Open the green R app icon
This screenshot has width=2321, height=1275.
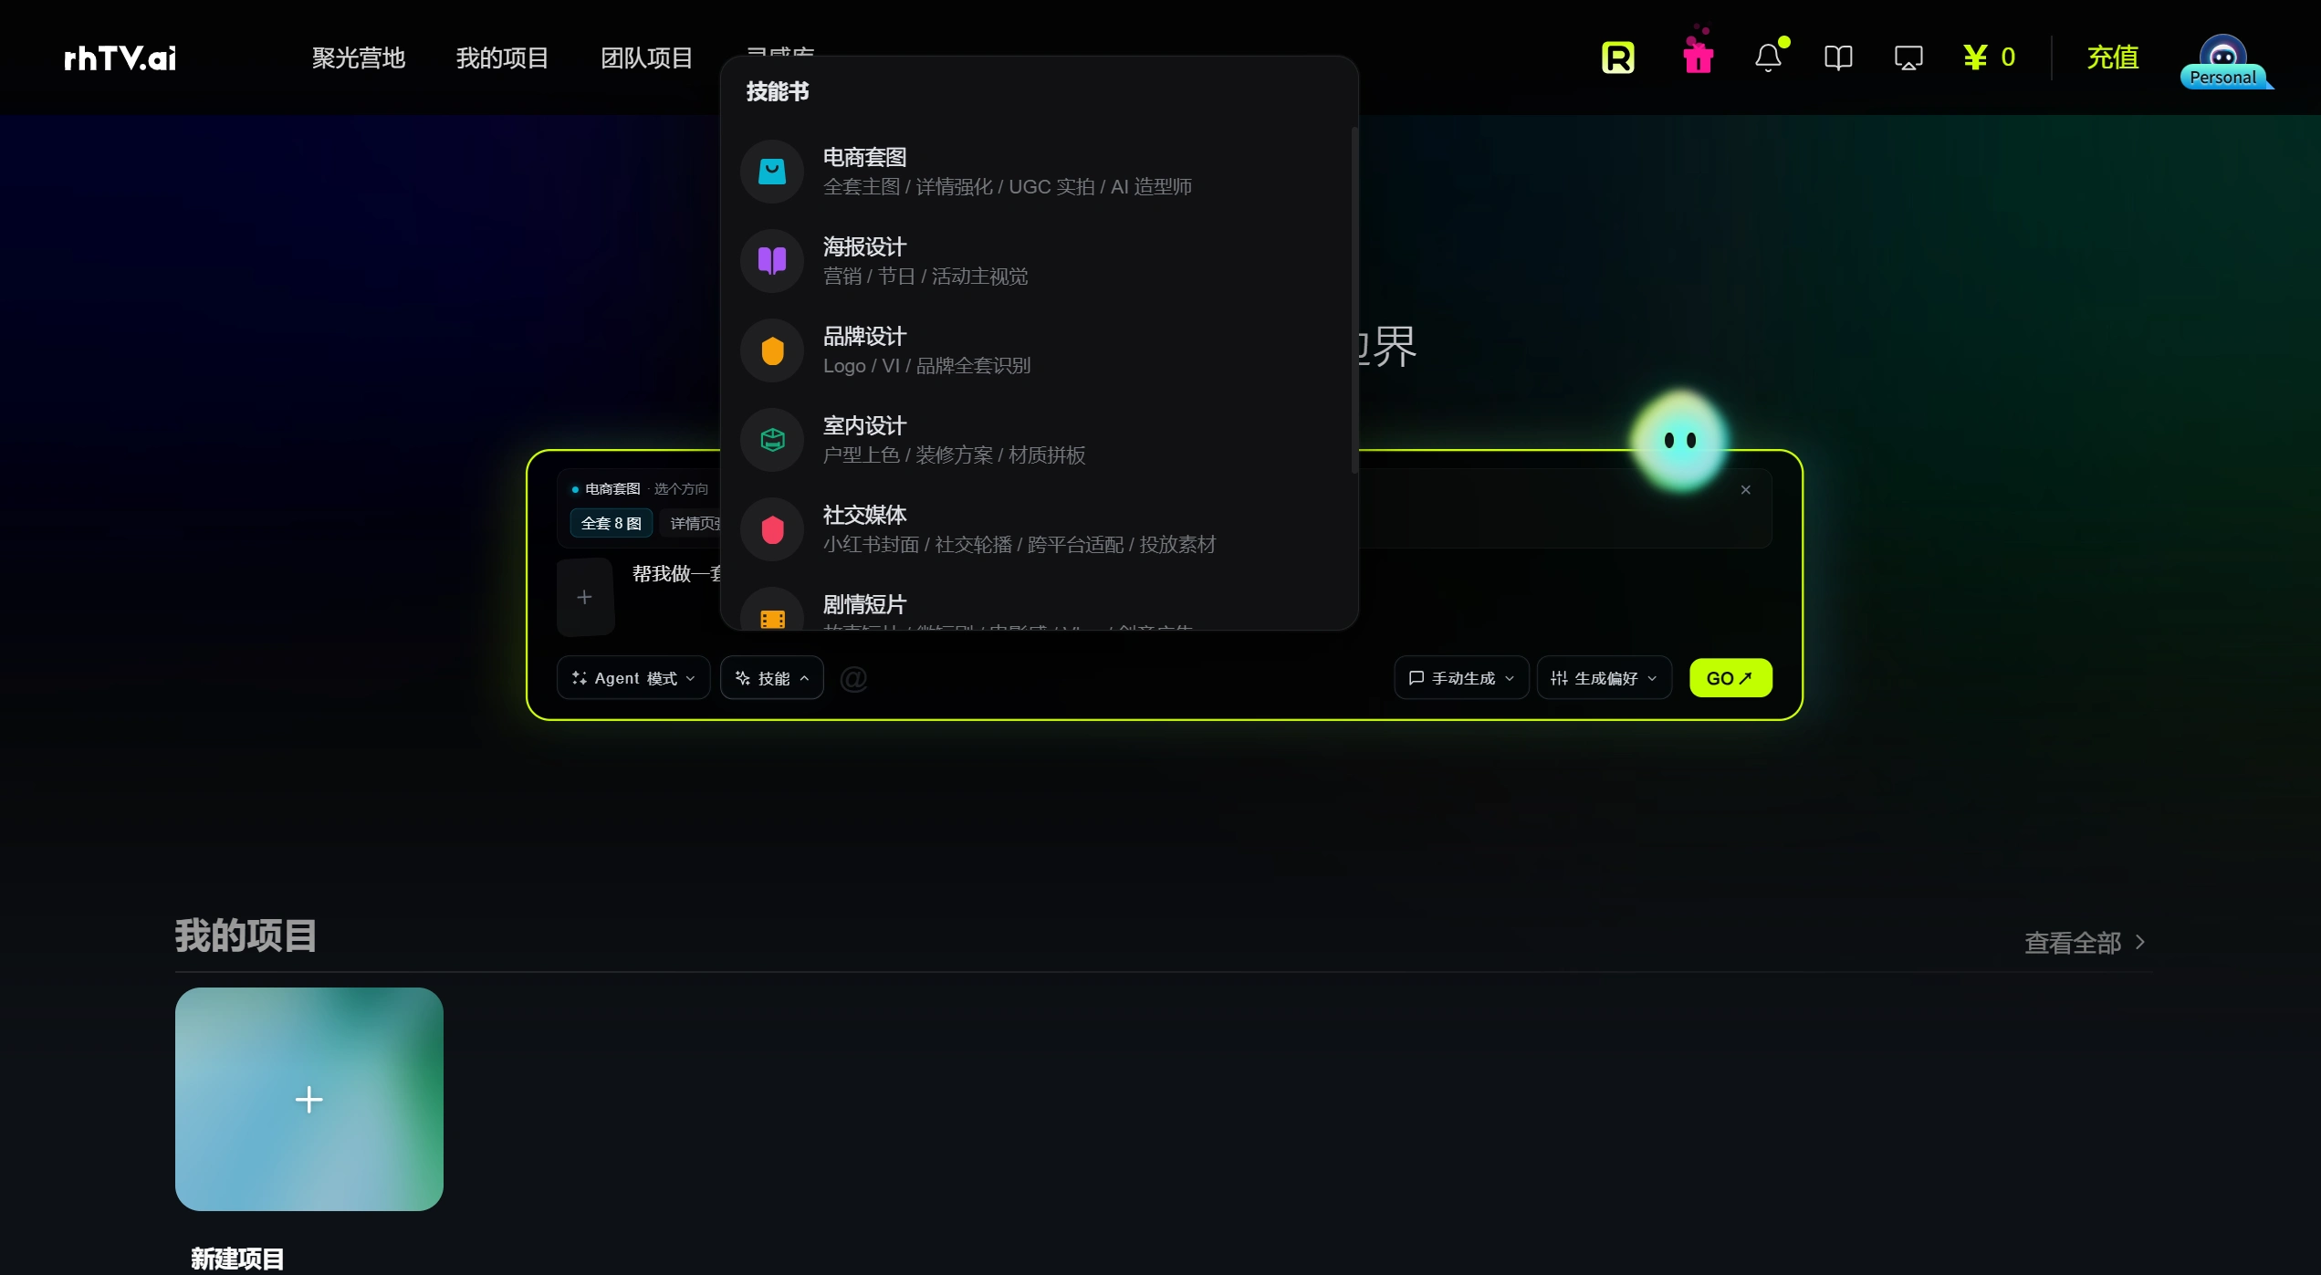point(1617,57)
